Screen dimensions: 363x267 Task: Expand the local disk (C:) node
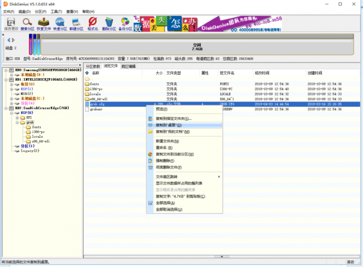(x=11, y=98)
